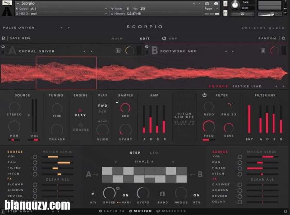This screenshot has height=215, width=290.
Task: Select the LFO motion tab
Action: pyautogui.click(x=154, y=153)
